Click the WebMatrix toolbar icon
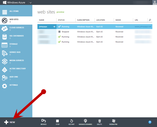 [114, 121]
